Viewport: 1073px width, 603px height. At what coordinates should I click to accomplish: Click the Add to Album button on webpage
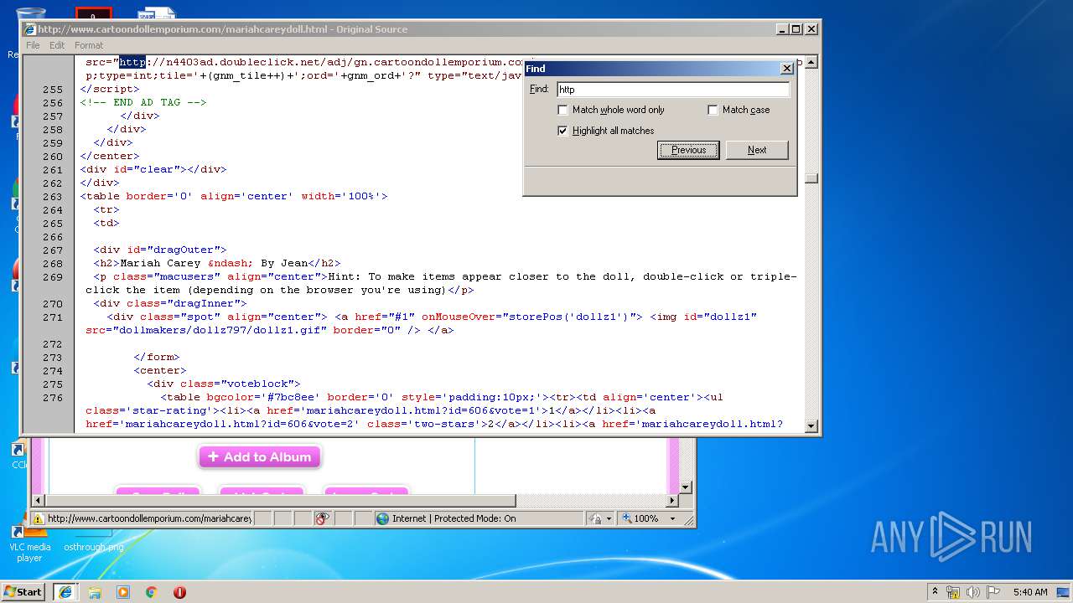tap(259, 457)
